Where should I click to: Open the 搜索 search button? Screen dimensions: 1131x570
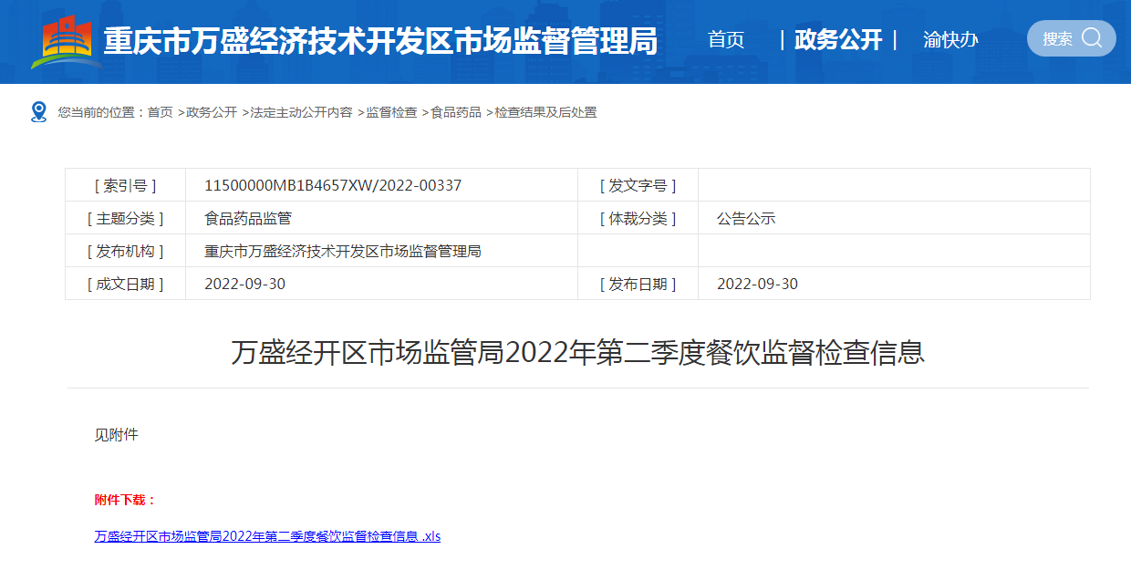coord(1071,38)
